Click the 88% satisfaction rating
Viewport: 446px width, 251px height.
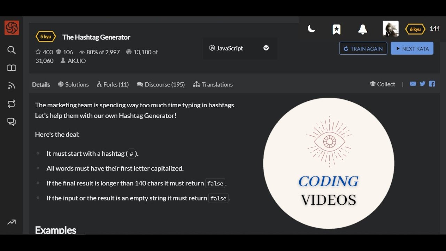(100, 52)
